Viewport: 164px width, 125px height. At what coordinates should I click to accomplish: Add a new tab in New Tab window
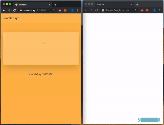tap(137, 4)
